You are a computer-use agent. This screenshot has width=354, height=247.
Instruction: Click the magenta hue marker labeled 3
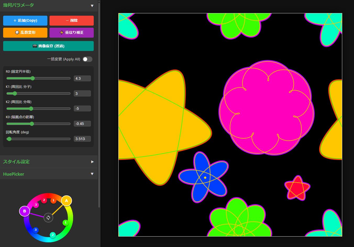click(x=36, y=205)
